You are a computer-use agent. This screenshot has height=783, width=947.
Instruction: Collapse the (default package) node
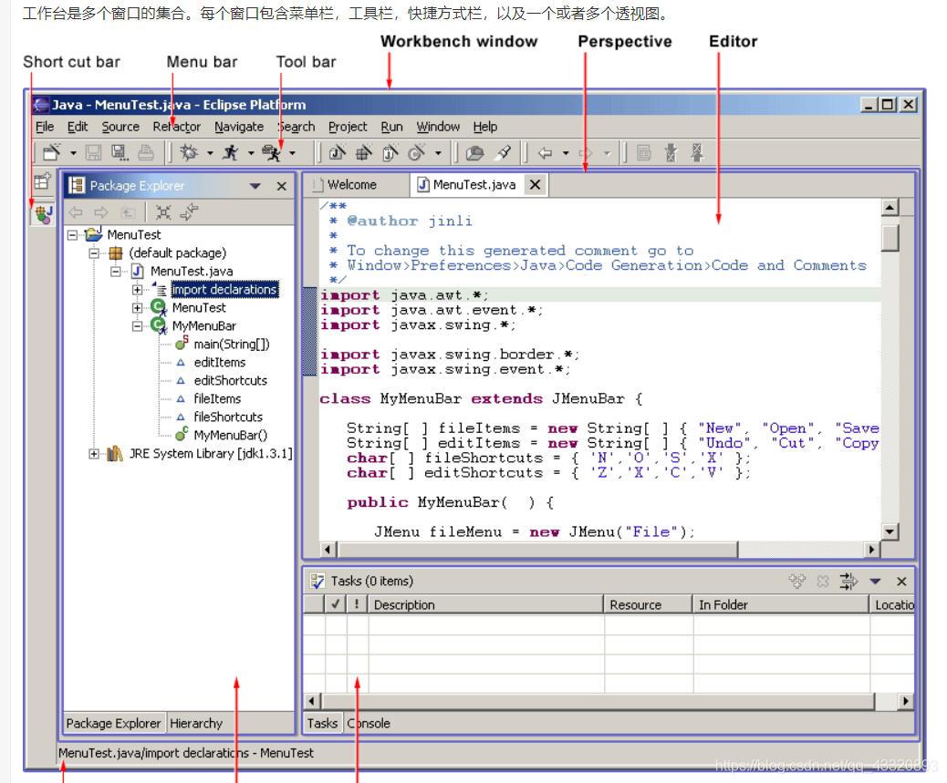[x=94, y=252]
